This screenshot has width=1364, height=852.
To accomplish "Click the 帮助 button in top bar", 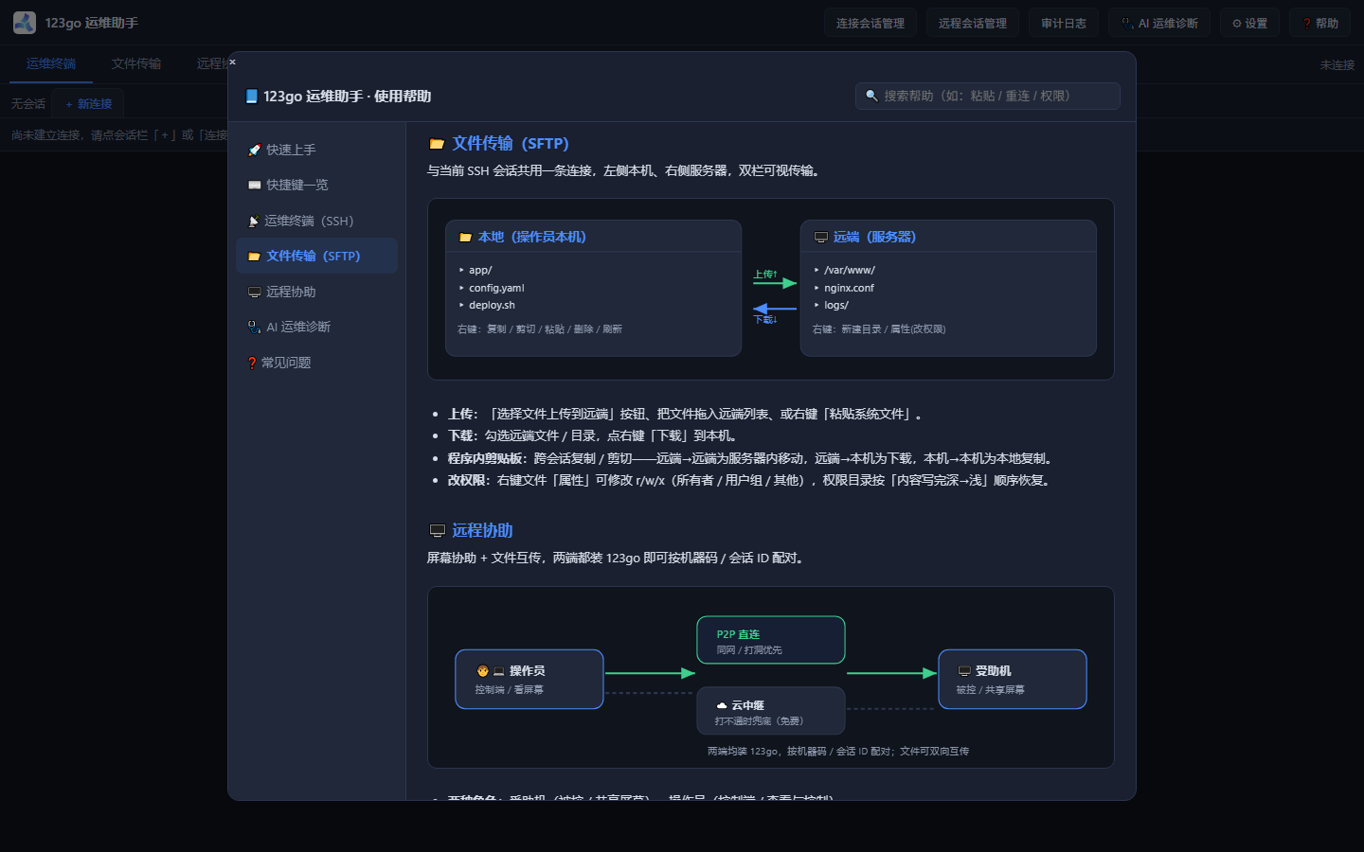I will click(1320, 23).
